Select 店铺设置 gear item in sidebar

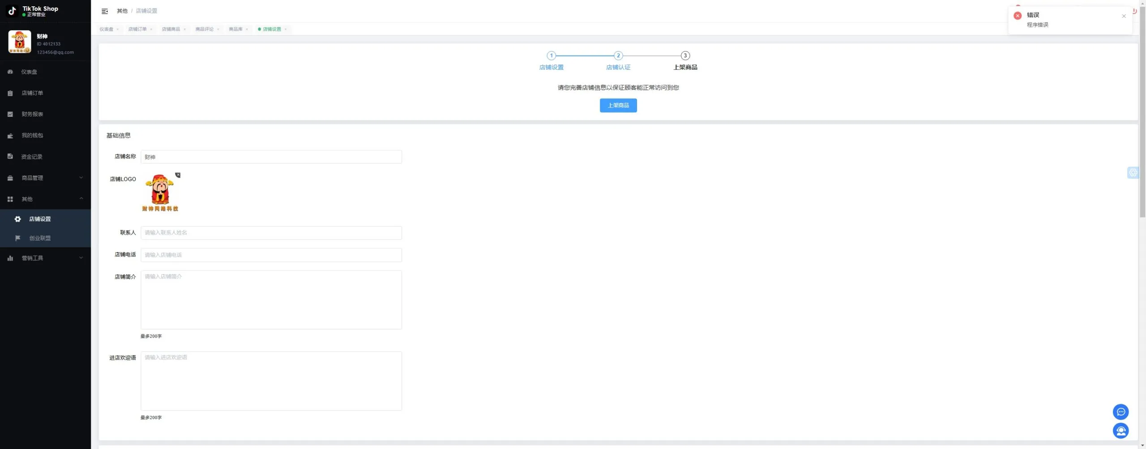(x=45, y=219)
